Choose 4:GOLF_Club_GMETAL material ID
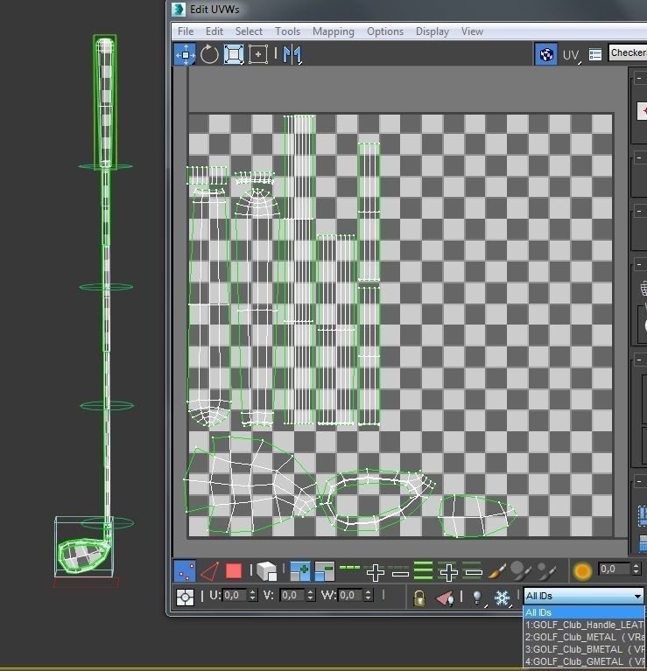 pos(584,661)
